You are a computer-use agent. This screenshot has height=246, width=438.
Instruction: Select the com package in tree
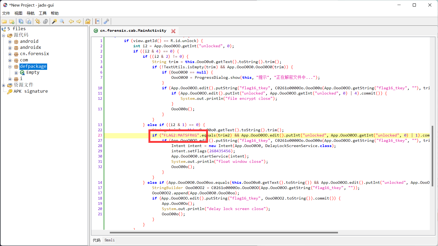(x=24, y=60)
